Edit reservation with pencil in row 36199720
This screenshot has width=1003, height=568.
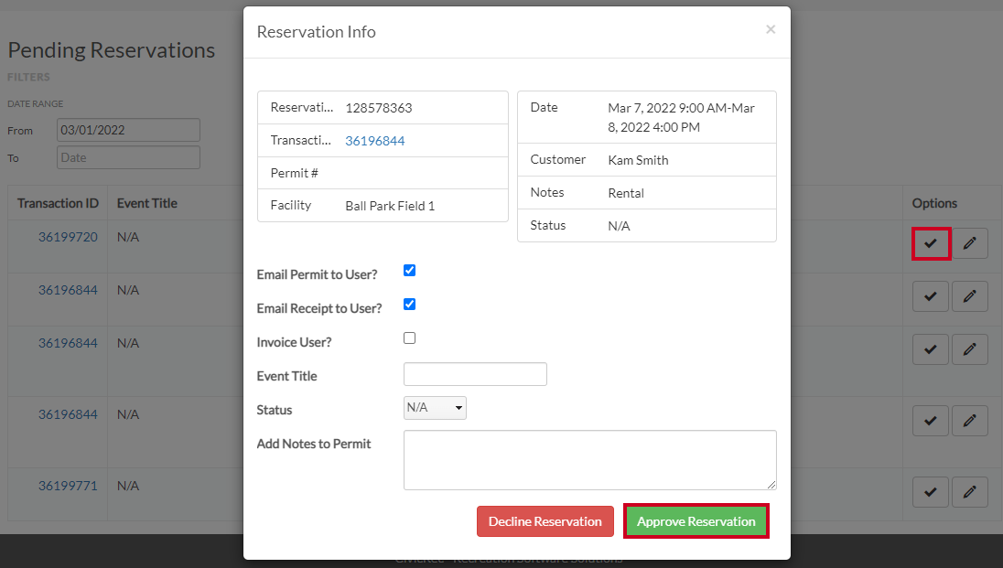[x=970, y=243]
